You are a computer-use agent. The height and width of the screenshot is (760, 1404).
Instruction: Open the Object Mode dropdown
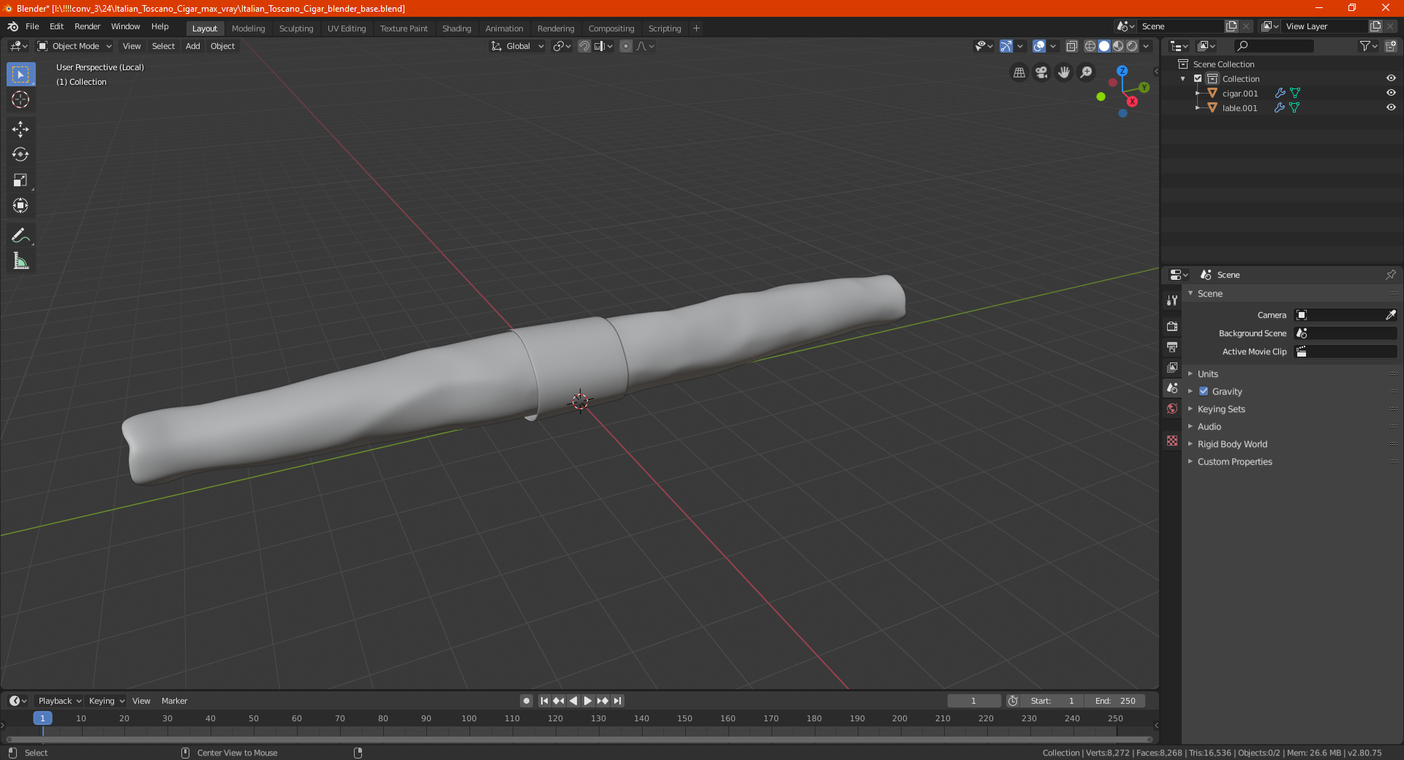coord(74,46)
